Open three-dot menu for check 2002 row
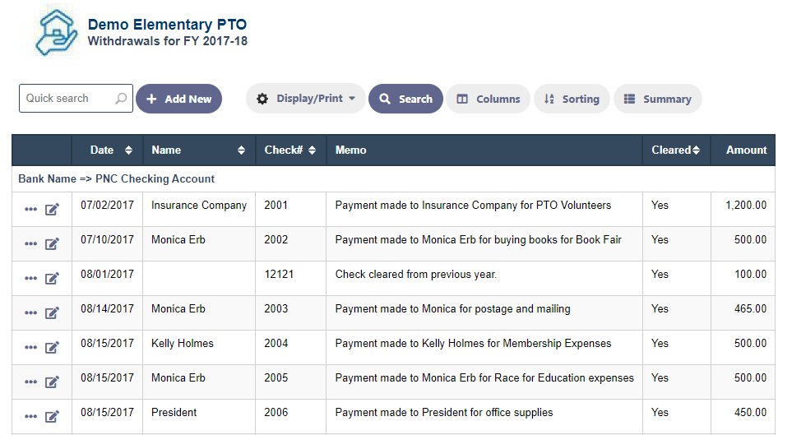The image size is (792, 435). pyautogui.click(x=30, y=243)
